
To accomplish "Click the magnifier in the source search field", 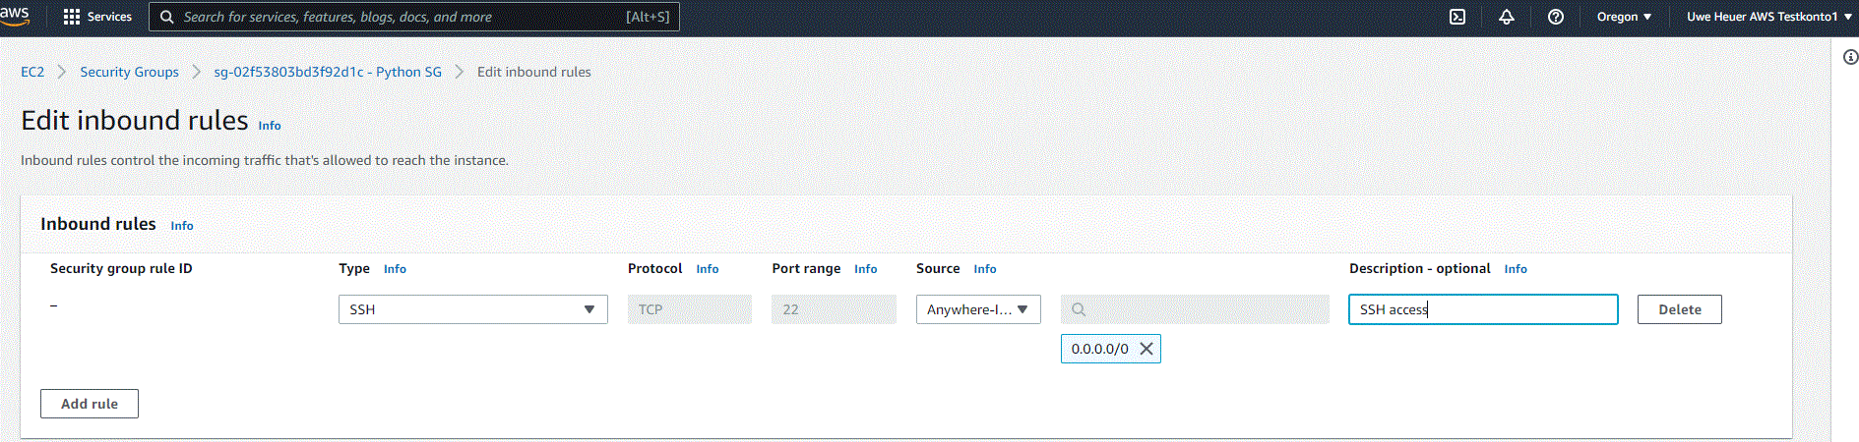I will coord(1079,309).
